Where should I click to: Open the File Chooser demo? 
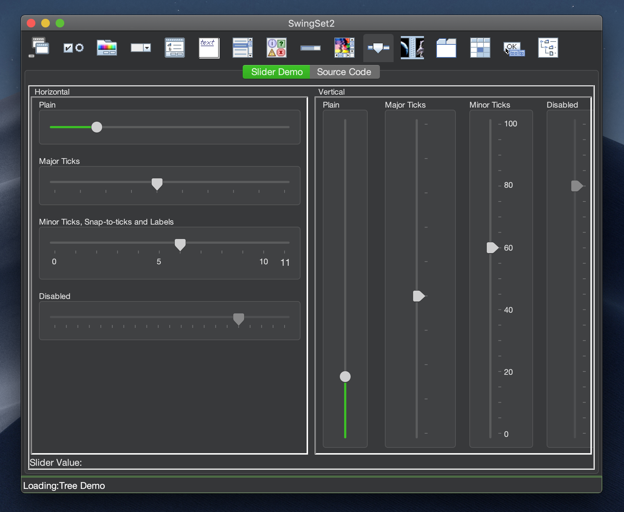tap(175, 48)
